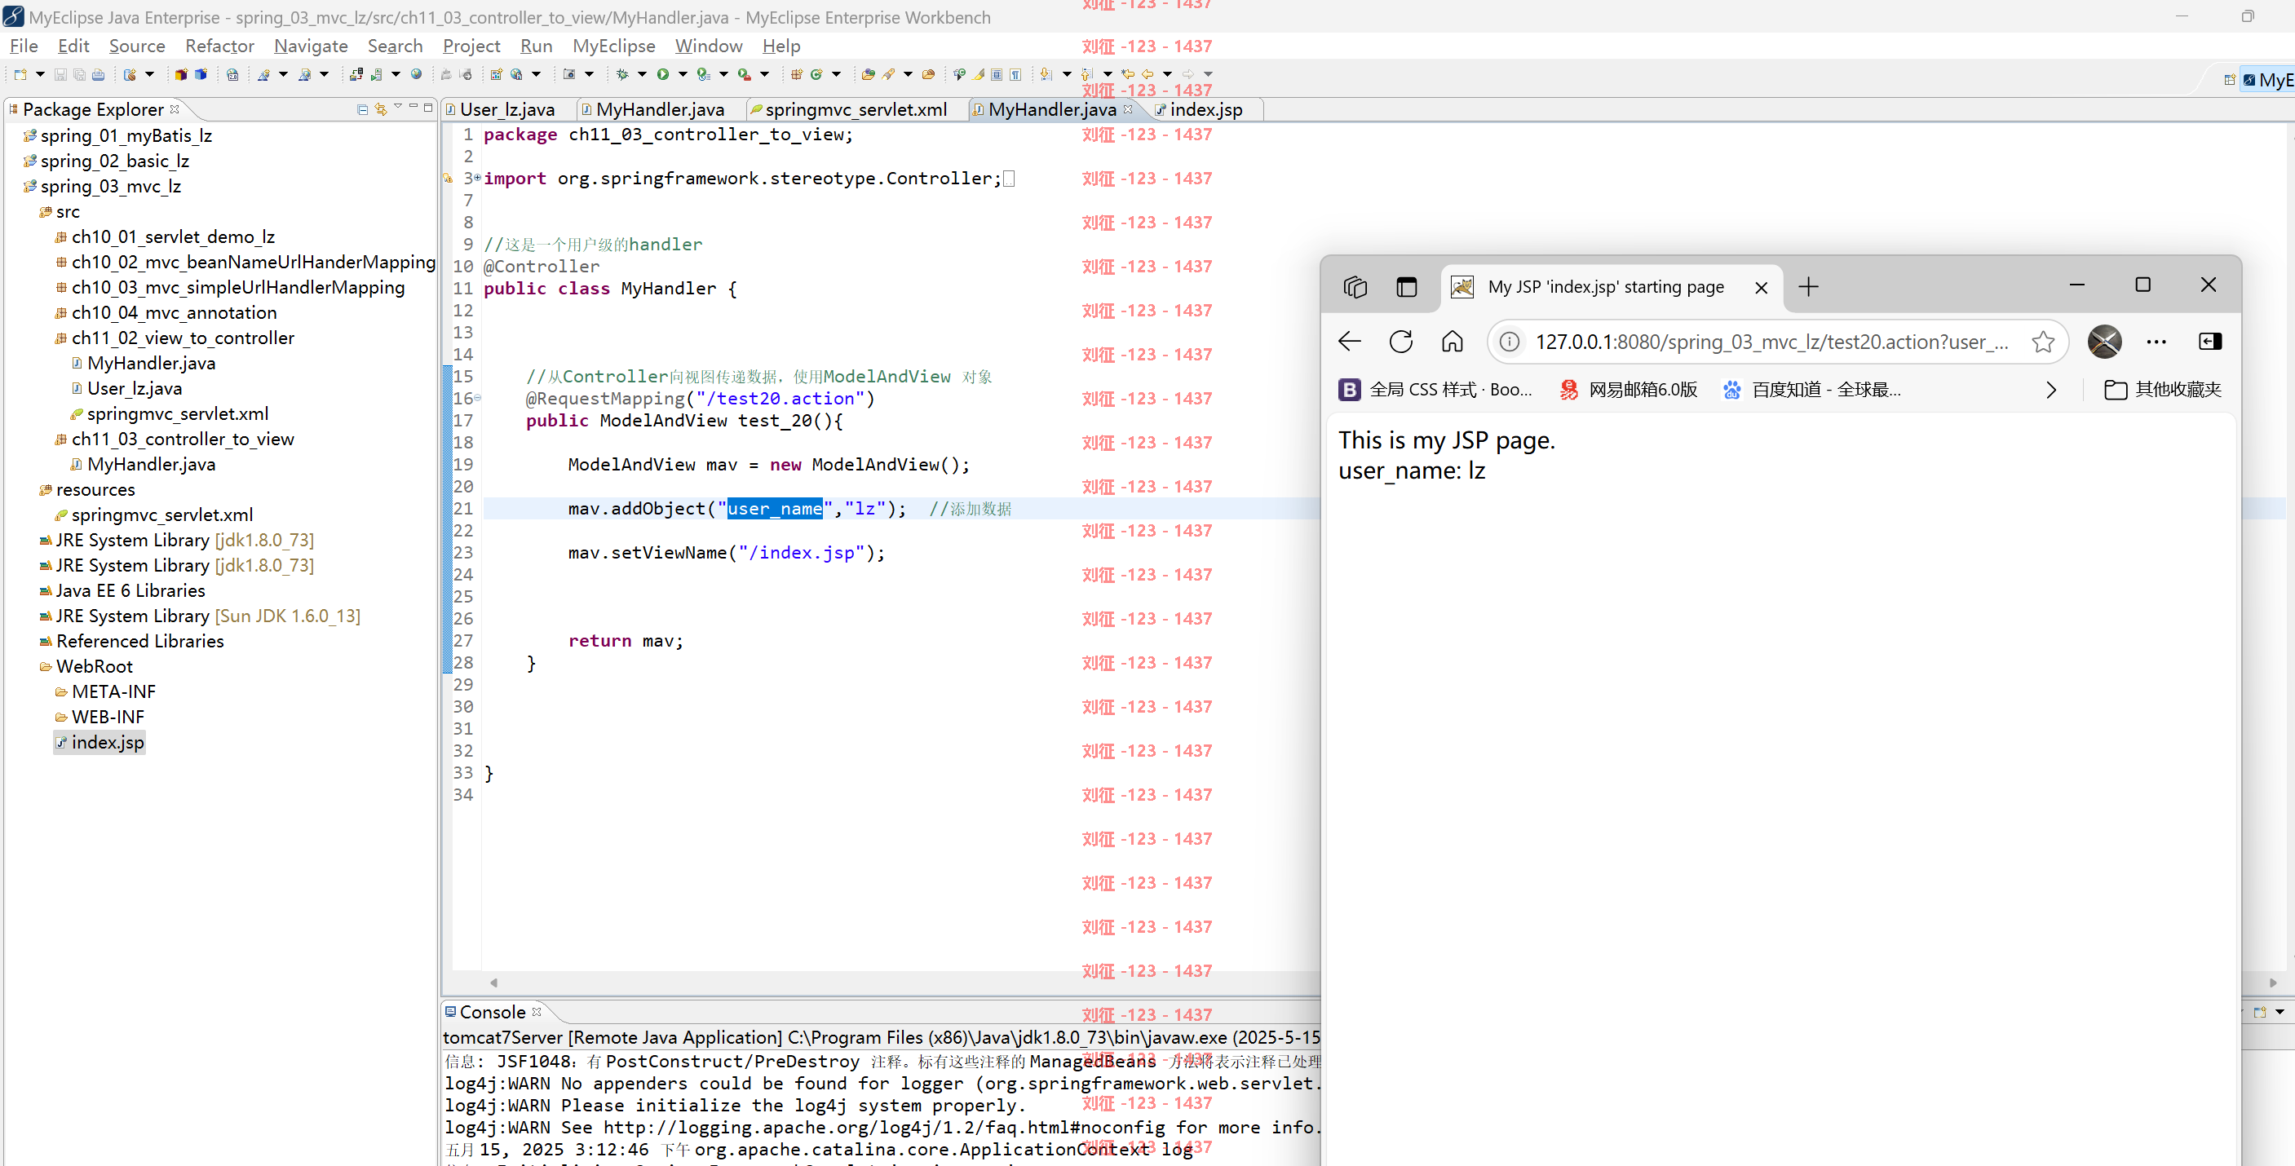Open 全局 CSS 样式 Bootstrap bookmark
Image resolution: width=2295 pixels, height=1166 pixels.
[x=1436, y=390]
